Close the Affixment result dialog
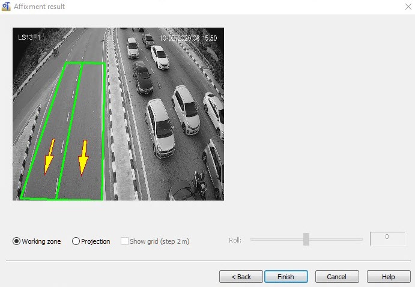 click(408, 7)
